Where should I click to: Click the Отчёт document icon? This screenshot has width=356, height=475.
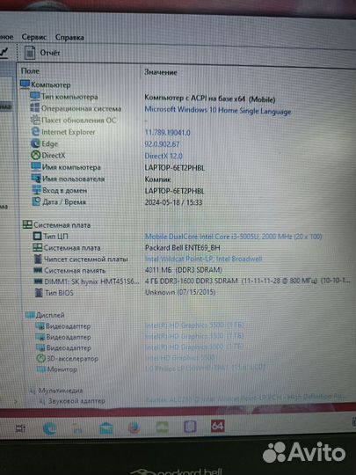30,53
